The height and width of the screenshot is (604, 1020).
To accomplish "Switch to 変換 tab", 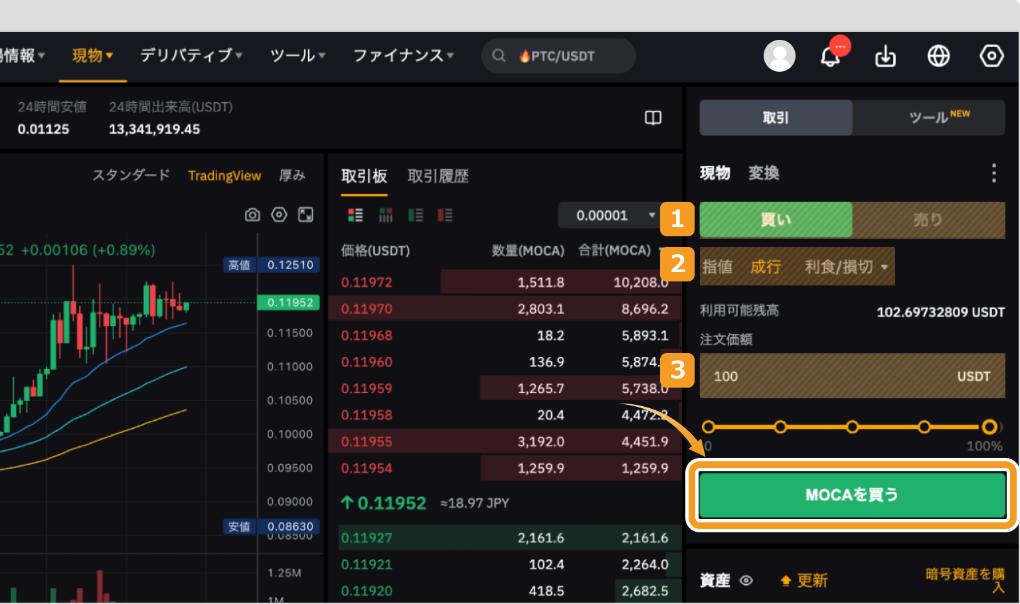I will (x=764, y=173).
